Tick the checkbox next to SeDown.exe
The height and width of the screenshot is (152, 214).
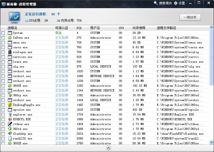(3, 38)
